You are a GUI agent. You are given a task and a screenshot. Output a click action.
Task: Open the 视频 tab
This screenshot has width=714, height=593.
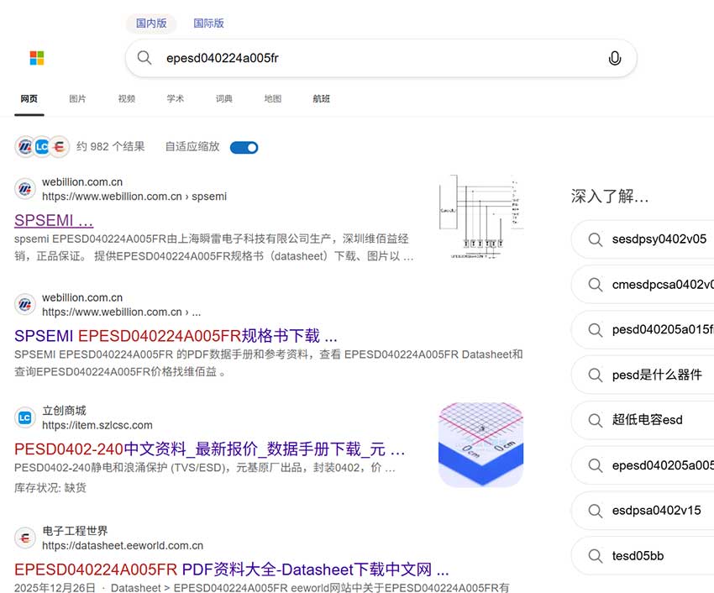(127, 99)
